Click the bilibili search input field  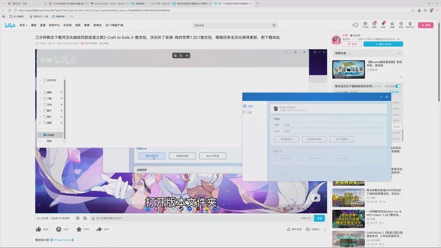tap(232, 25)
